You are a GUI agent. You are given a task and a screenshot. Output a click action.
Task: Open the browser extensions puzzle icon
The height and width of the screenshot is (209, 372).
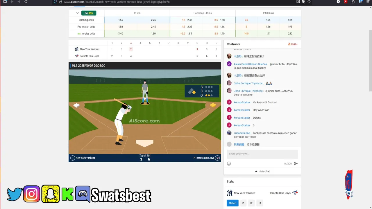[353, 2]
